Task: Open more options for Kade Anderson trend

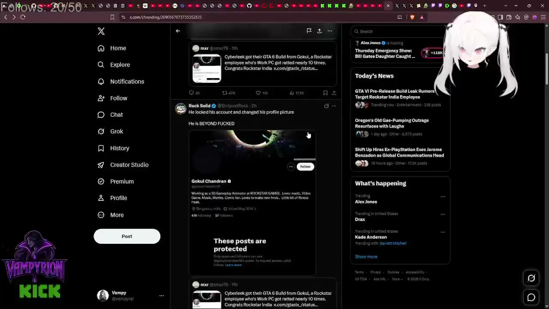Action: click(443, 232)
